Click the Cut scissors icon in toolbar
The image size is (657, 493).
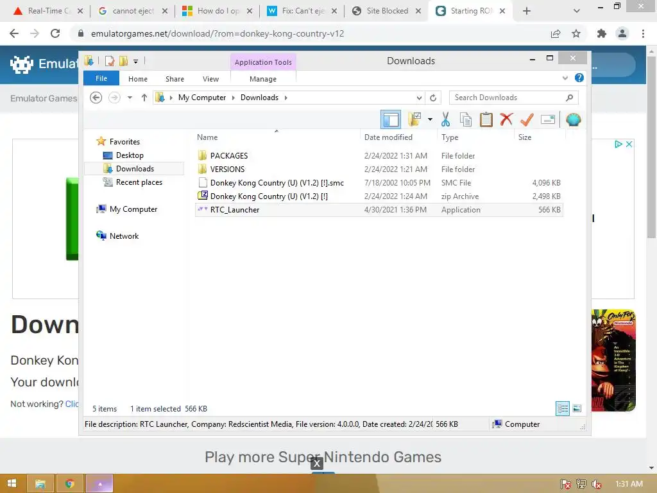[445, 119]
